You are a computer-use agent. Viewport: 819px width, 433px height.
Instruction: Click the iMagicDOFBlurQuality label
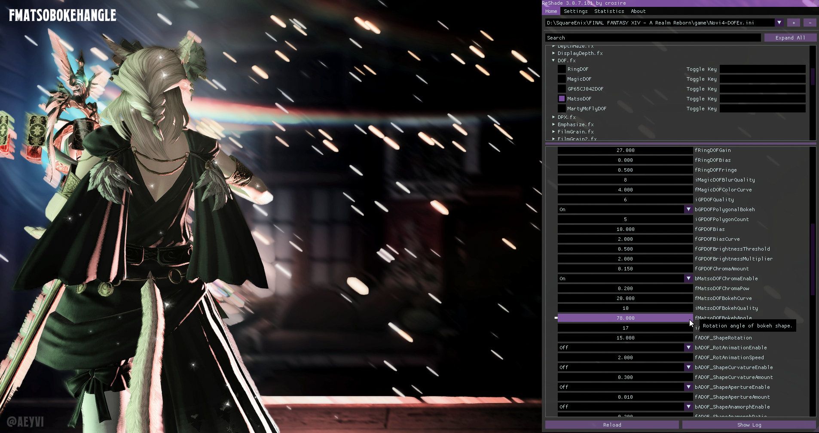724,180
